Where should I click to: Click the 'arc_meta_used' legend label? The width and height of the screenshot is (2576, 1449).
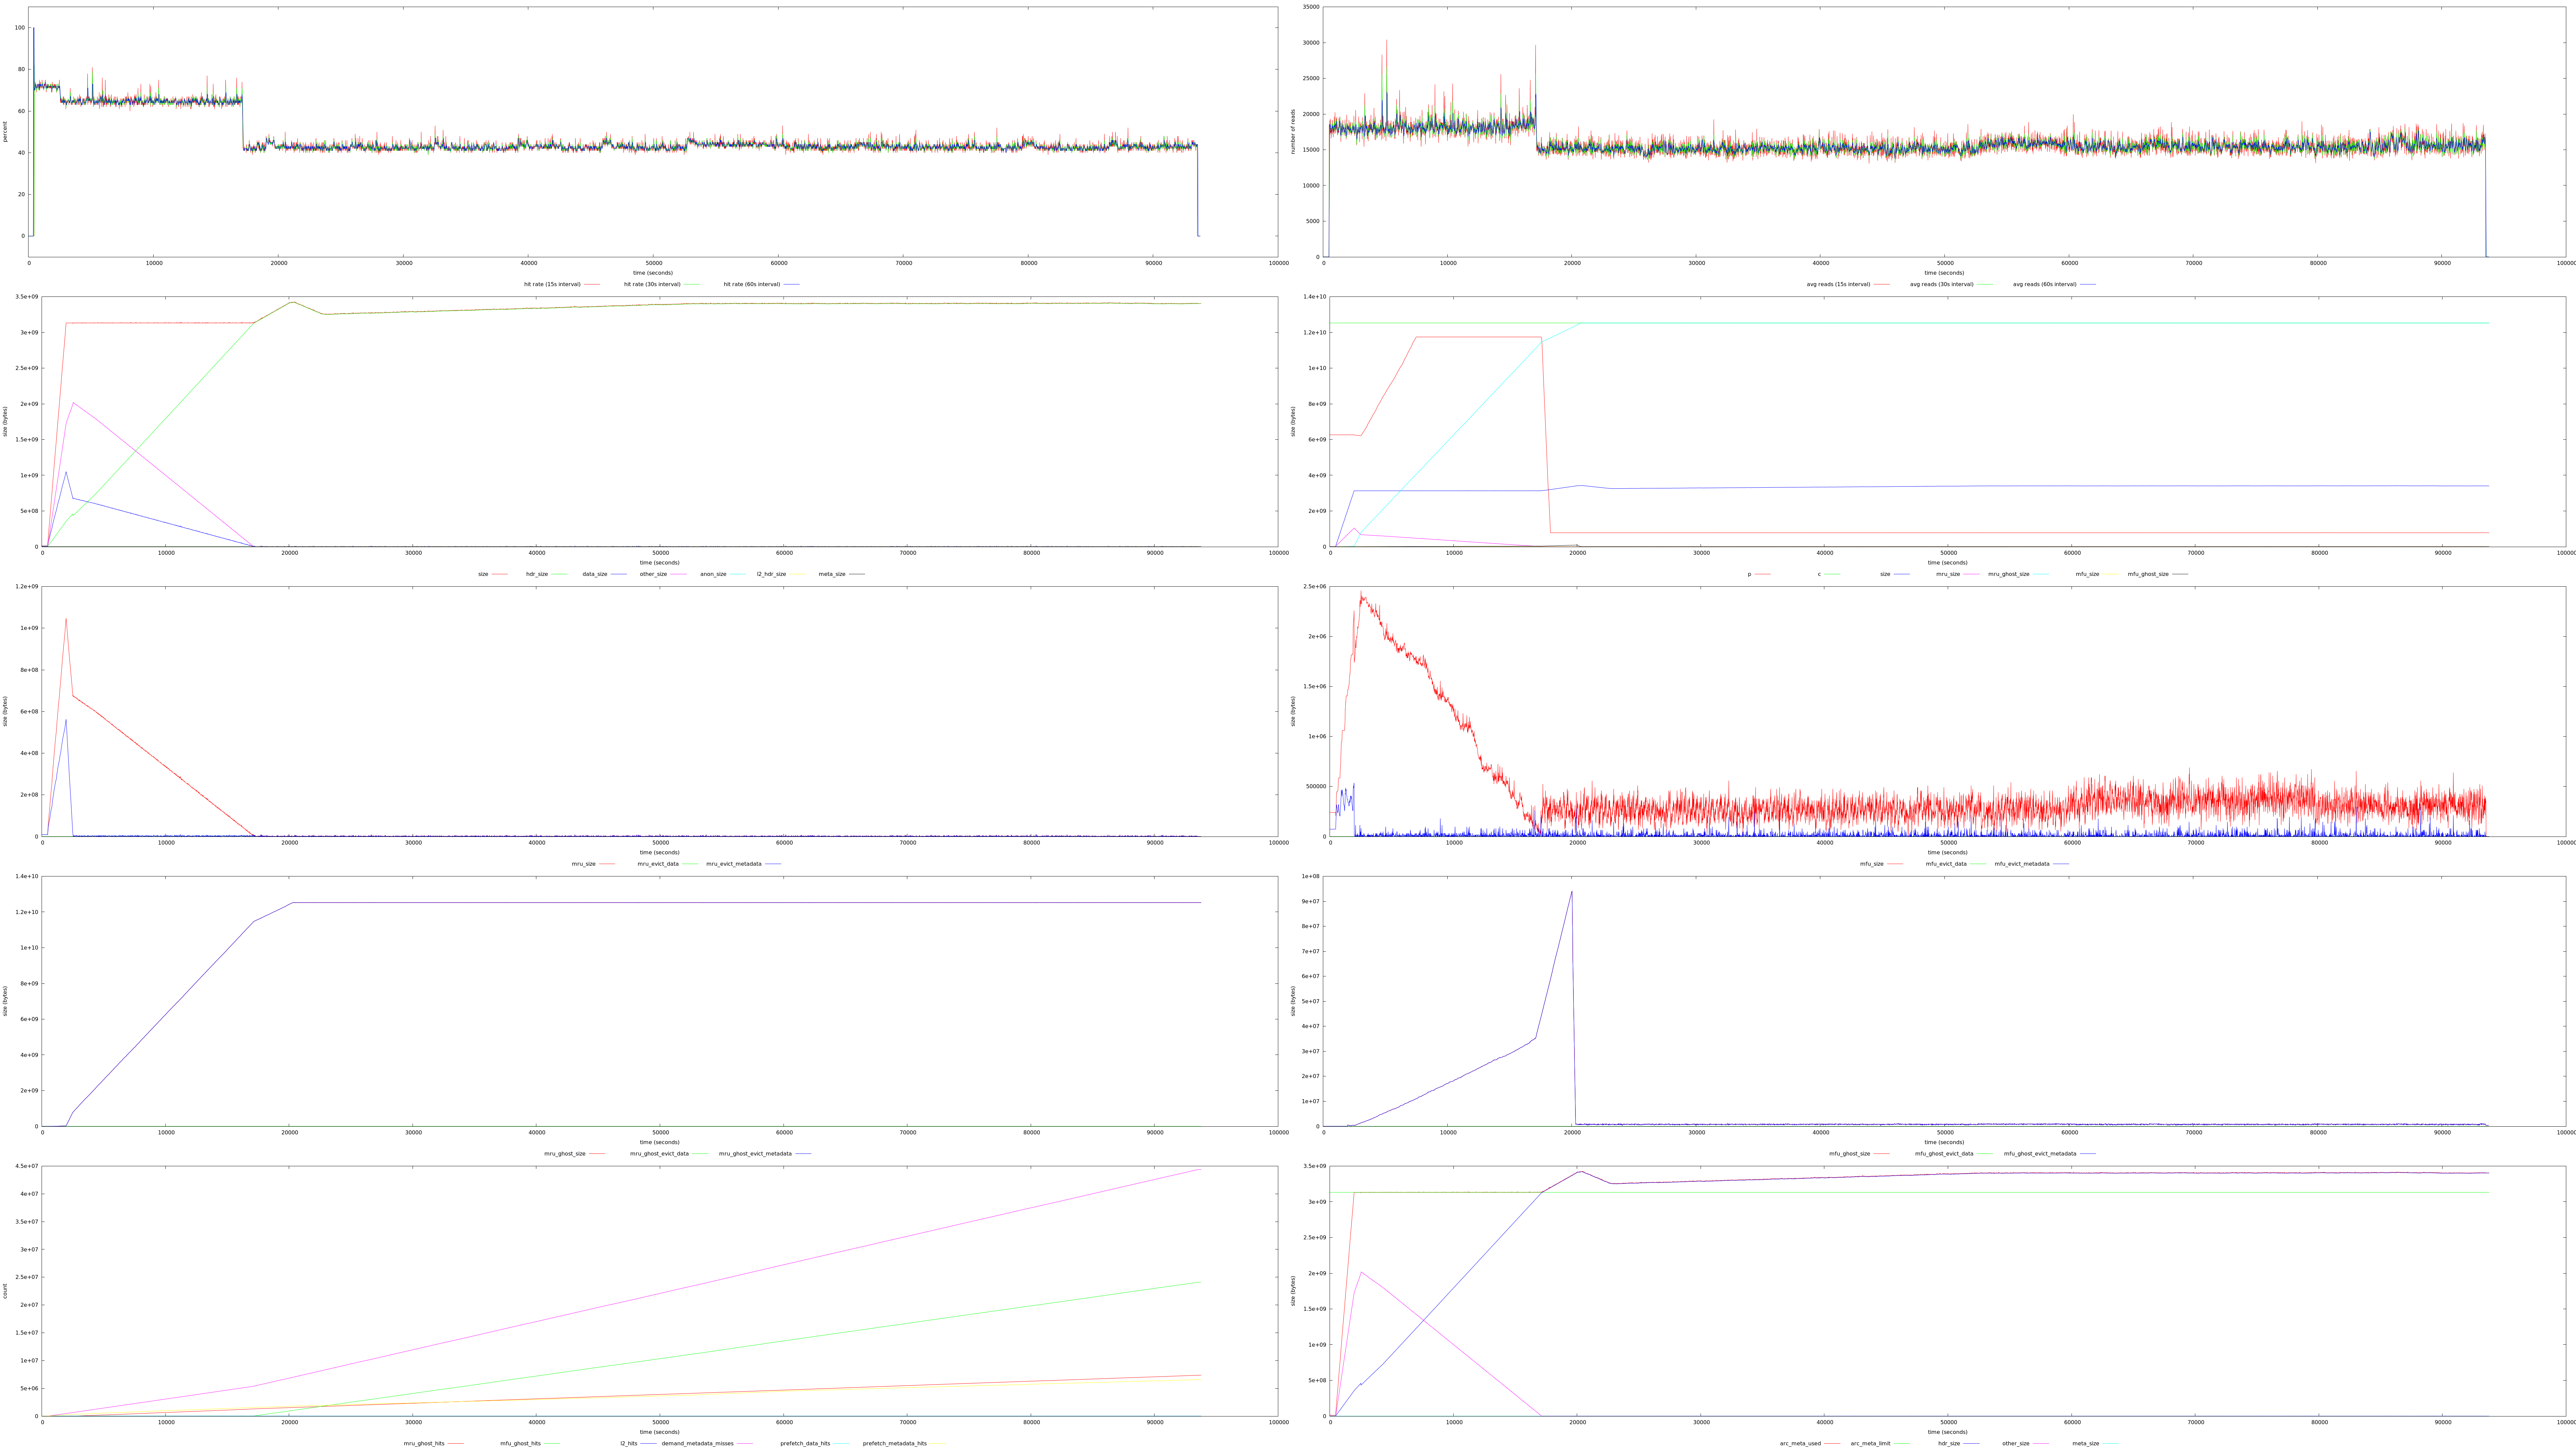tap(1800, 1444)
